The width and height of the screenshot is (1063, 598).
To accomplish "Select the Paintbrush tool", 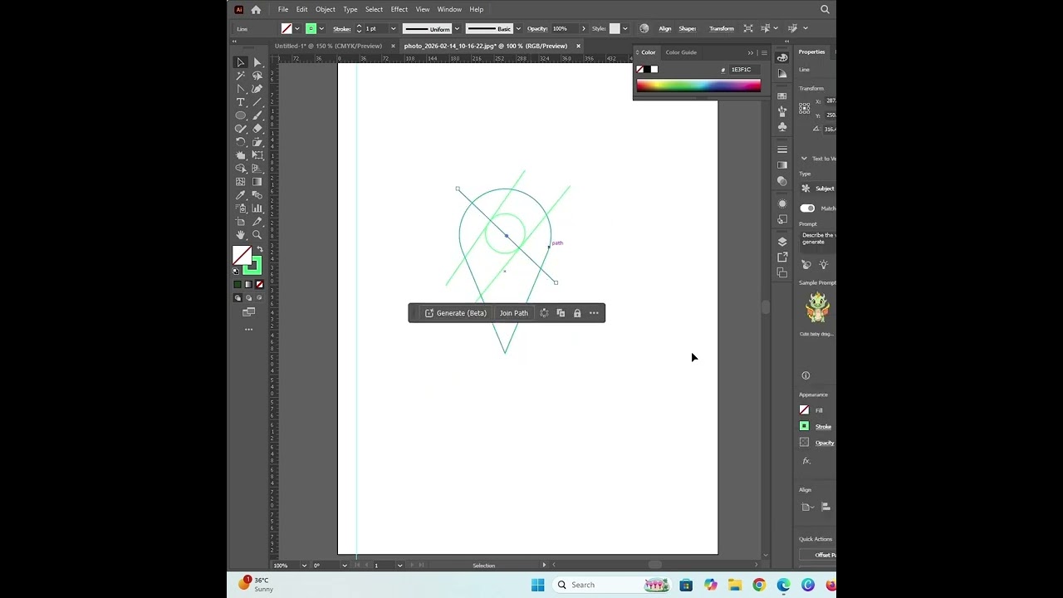I will 257,115.
